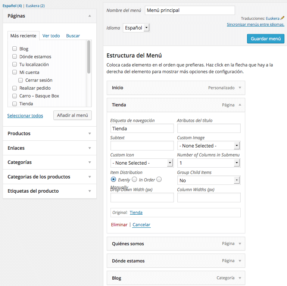
Task: Open Number of Columns in Submenu dropdown
Action: tap(209, 163)
